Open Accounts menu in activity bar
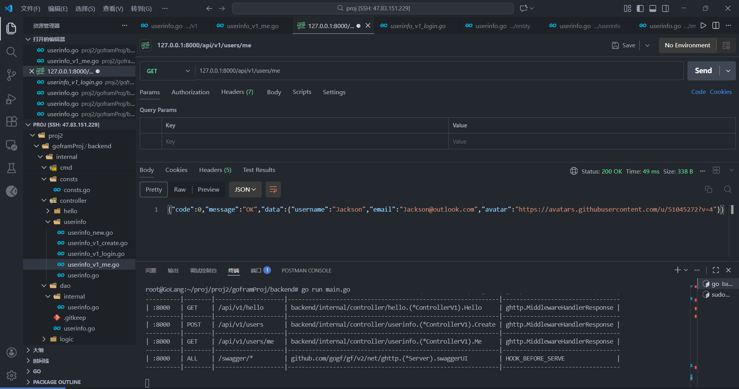Image resolution: width=739 pixels, height=389 pixels. coord(12,352)
